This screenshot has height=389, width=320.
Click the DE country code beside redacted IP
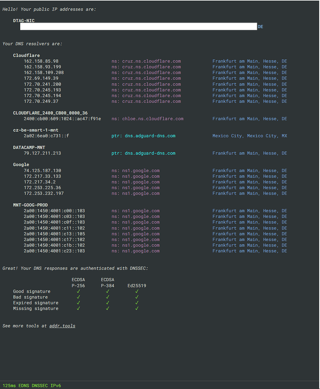click(260, 26)
